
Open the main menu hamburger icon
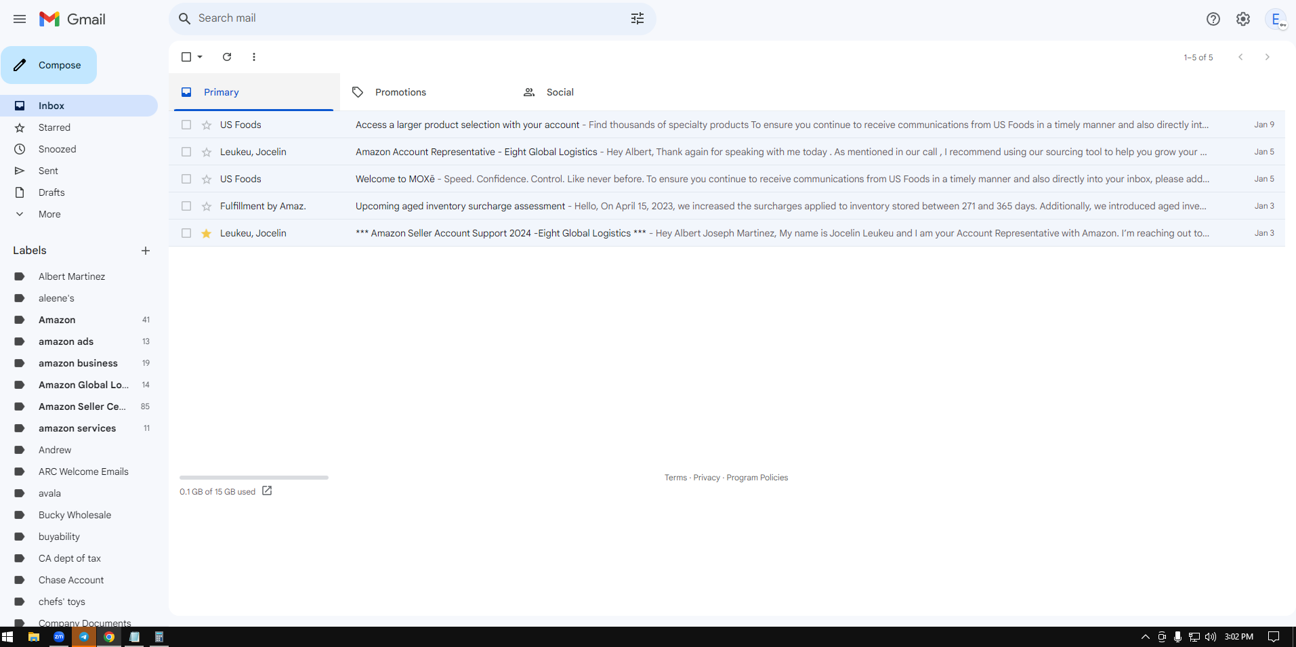[x=20, y=19]
